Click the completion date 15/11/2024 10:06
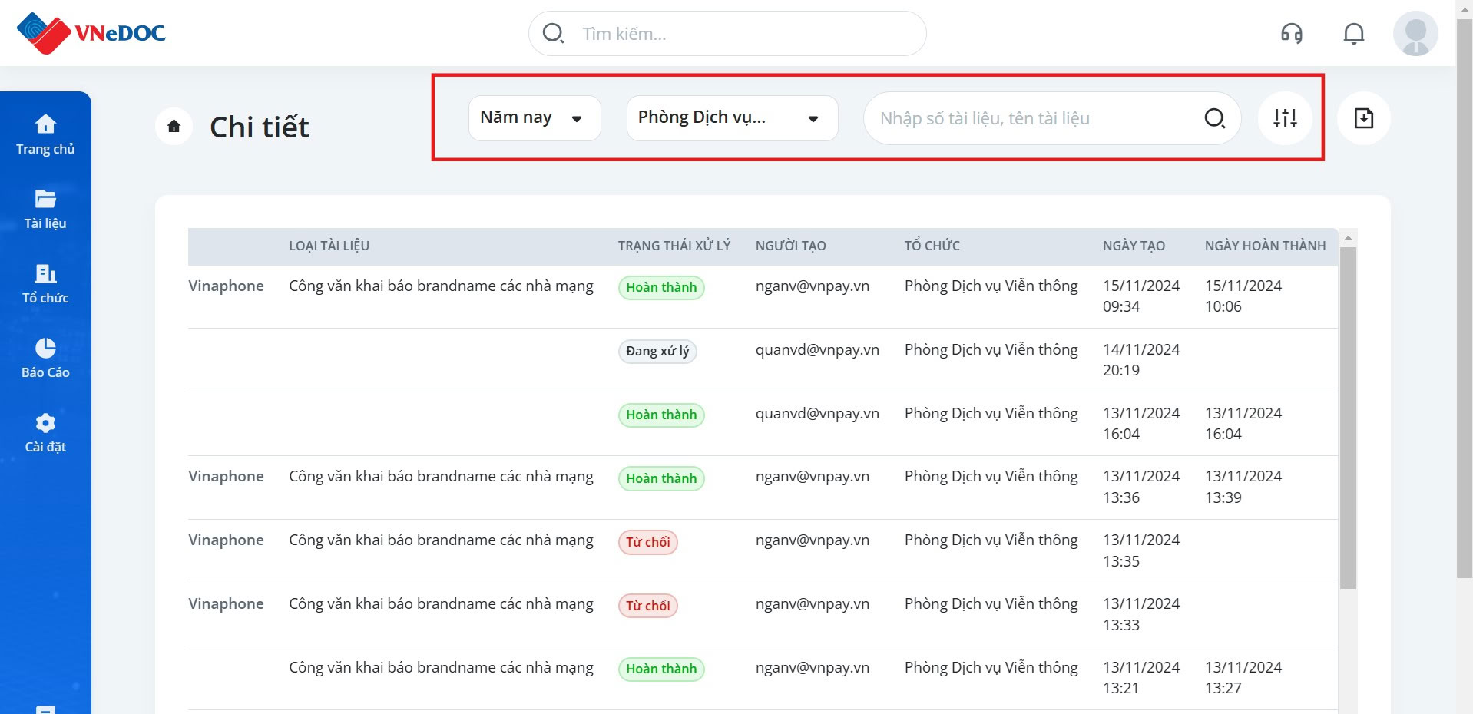Image resolution: width=1473 pixels, height=714 pixels. (x=1243, y=296)
